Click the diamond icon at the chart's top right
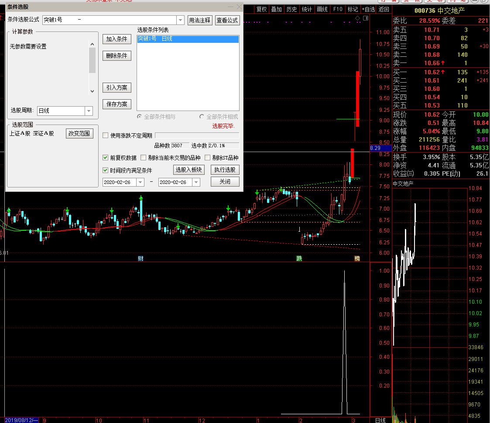Image resolution: width=490 pixels, height=423 pixels. [x=357, y=18]
